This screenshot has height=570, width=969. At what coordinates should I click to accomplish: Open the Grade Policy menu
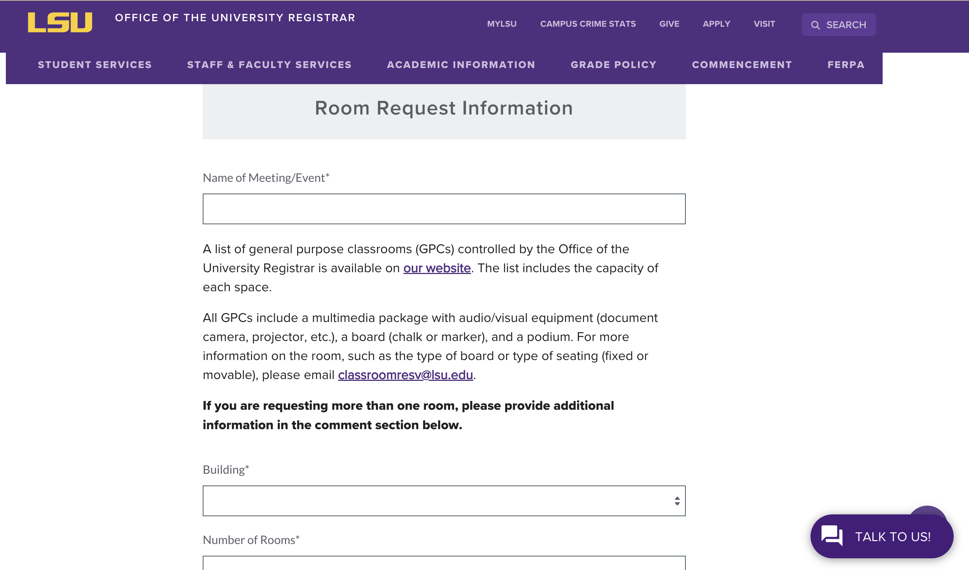613,64
